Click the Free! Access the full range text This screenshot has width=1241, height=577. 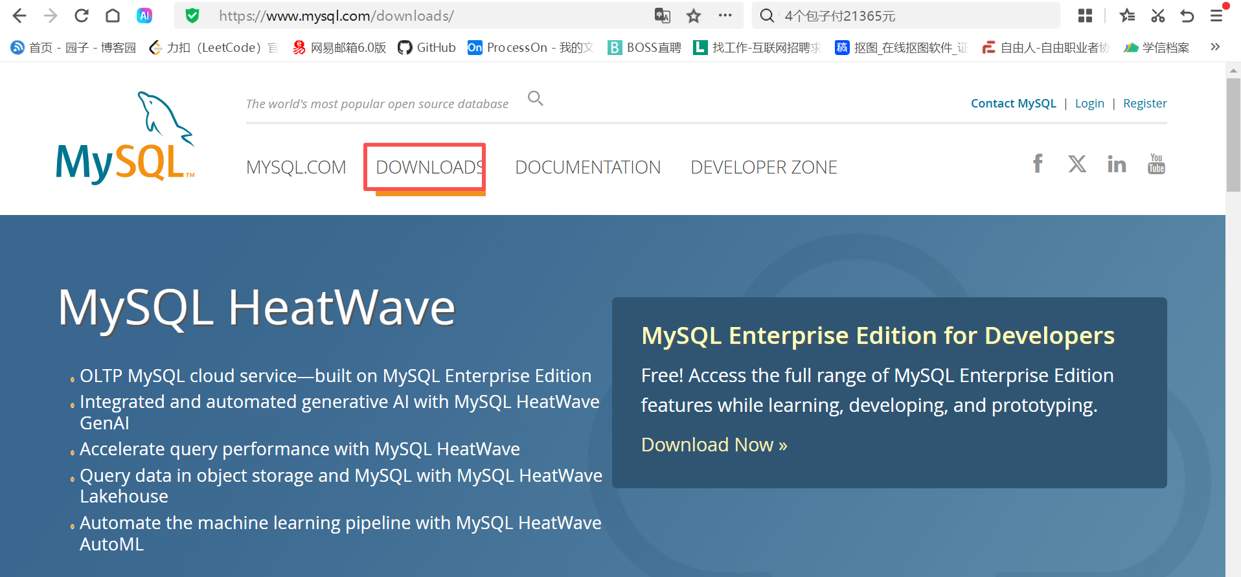click(x=878, y=390)
